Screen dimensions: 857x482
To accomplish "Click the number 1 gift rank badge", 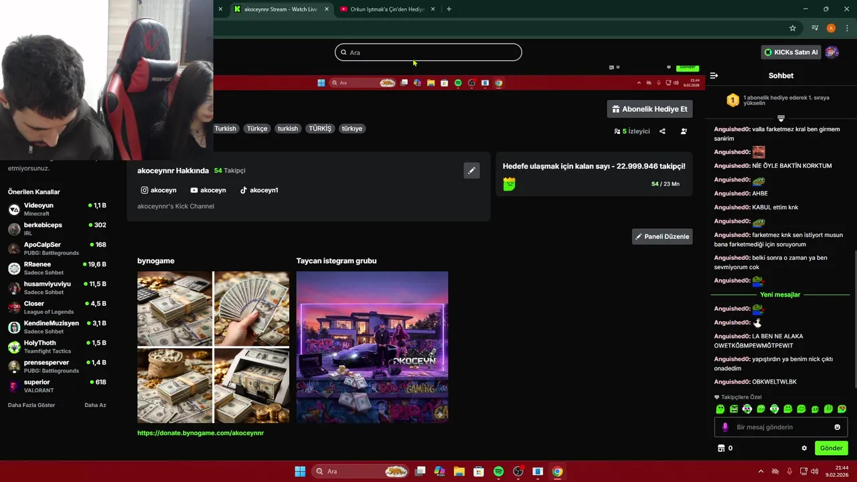I will coord(733,100).
